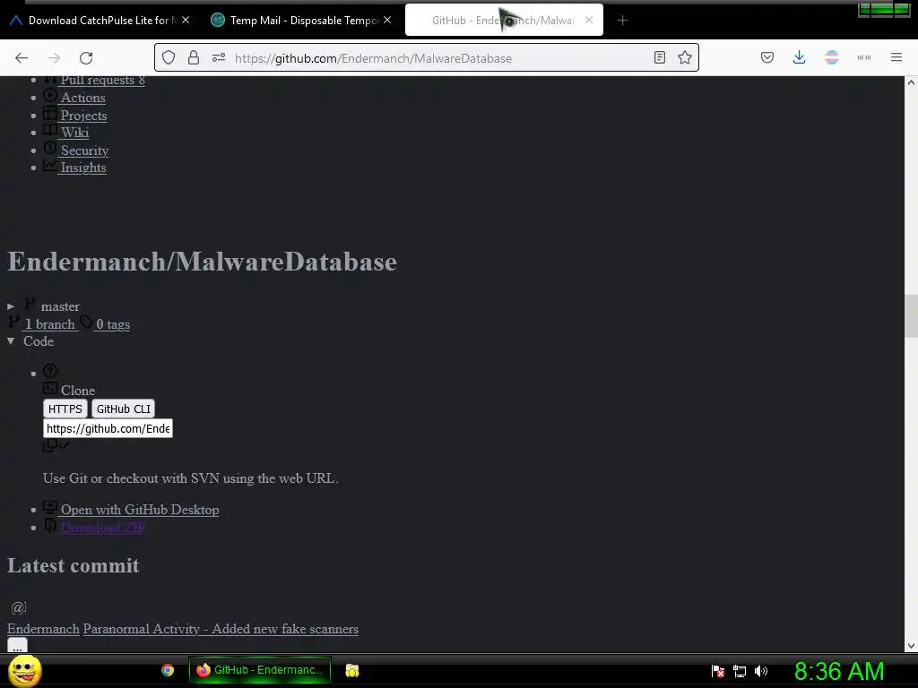Open the 0 tags link
918x688 pixels.
(x=113, y=324)
